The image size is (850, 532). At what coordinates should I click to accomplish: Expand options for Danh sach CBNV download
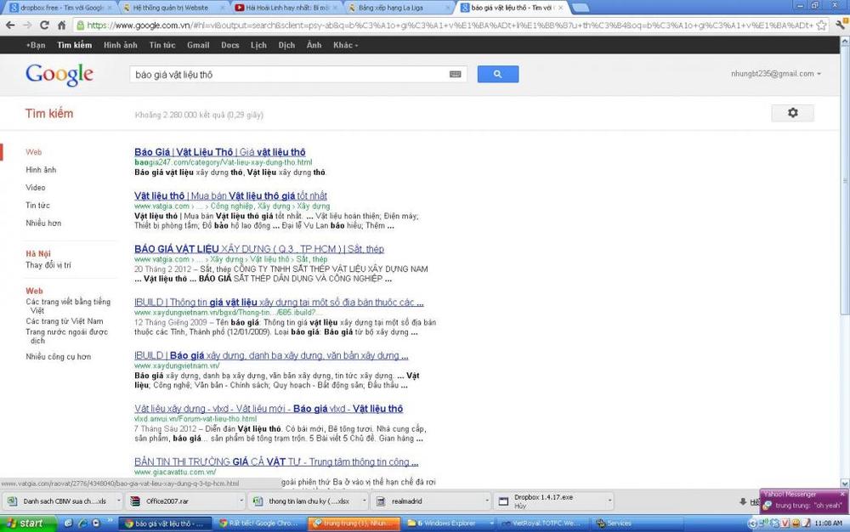[119, 501]
